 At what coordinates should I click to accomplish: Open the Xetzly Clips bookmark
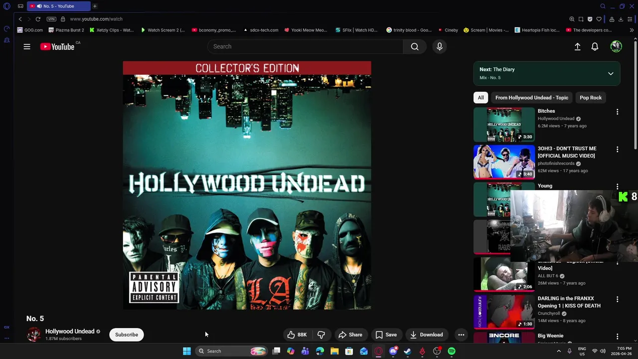click(x=112, y=30)
